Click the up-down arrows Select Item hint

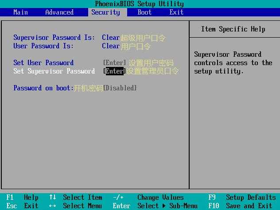click(76, 197)
